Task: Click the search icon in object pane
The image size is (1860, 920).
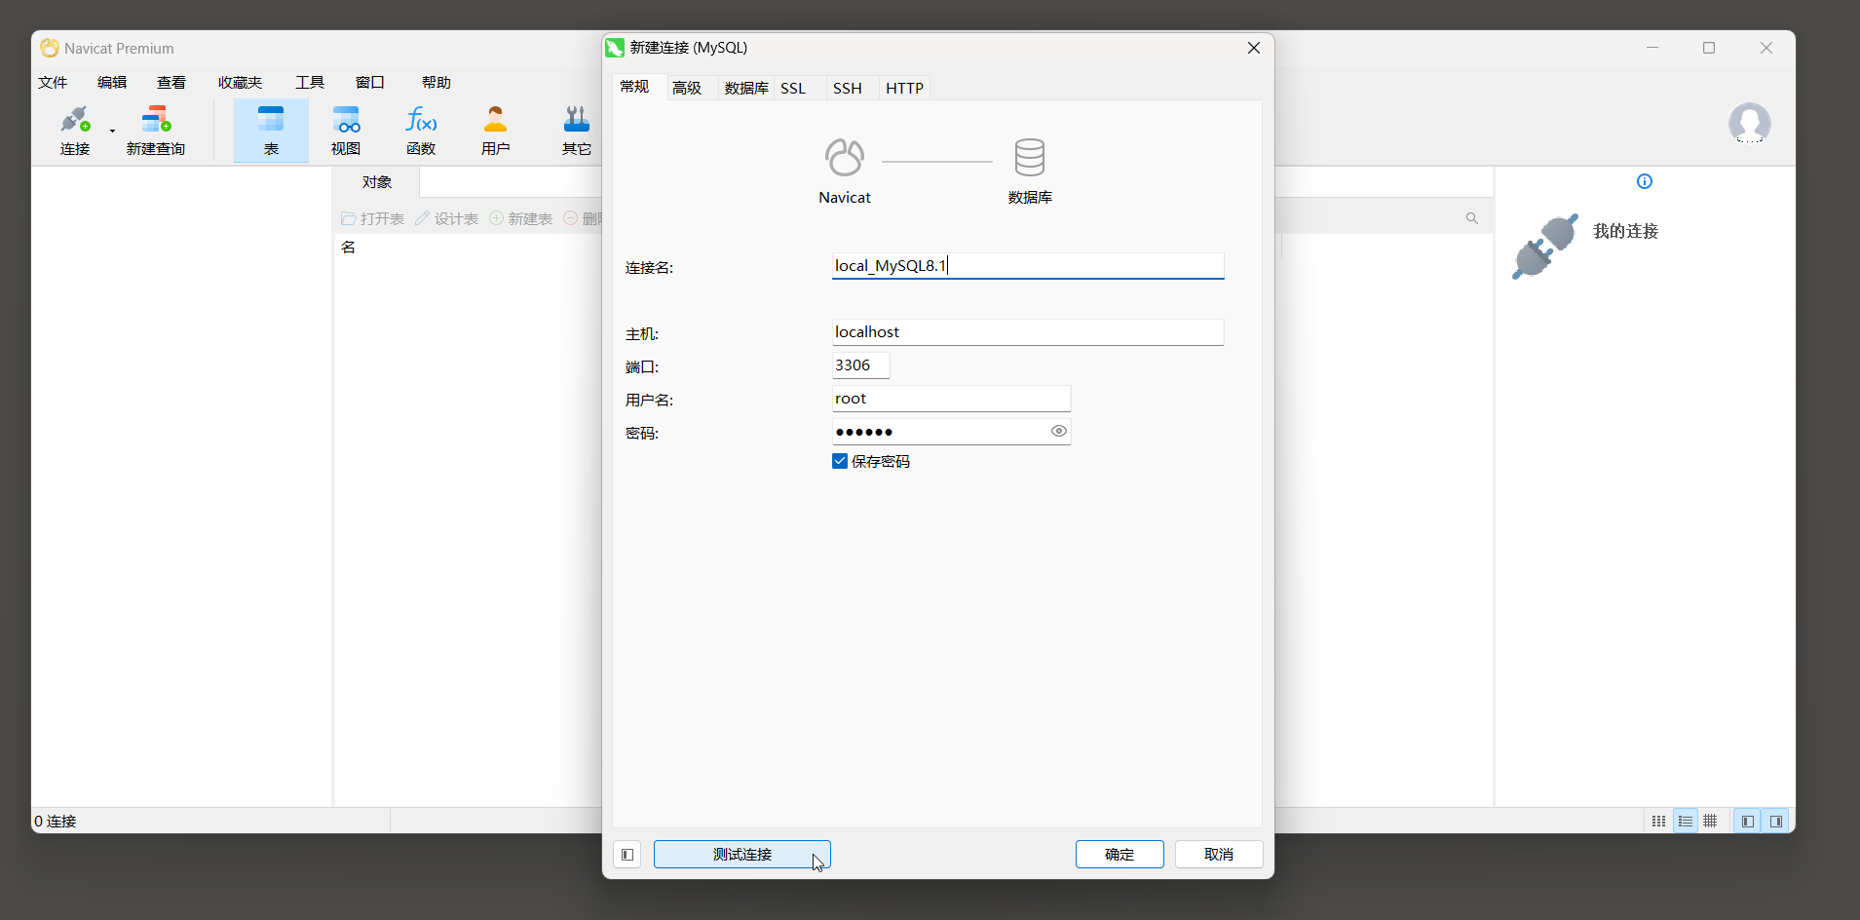Action: coord(1472,218)
